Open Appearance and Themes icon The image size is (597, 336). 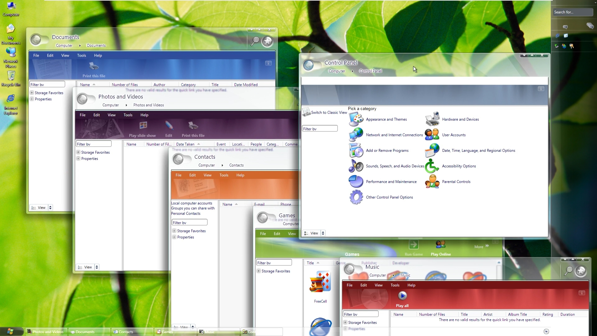(356, 119)
